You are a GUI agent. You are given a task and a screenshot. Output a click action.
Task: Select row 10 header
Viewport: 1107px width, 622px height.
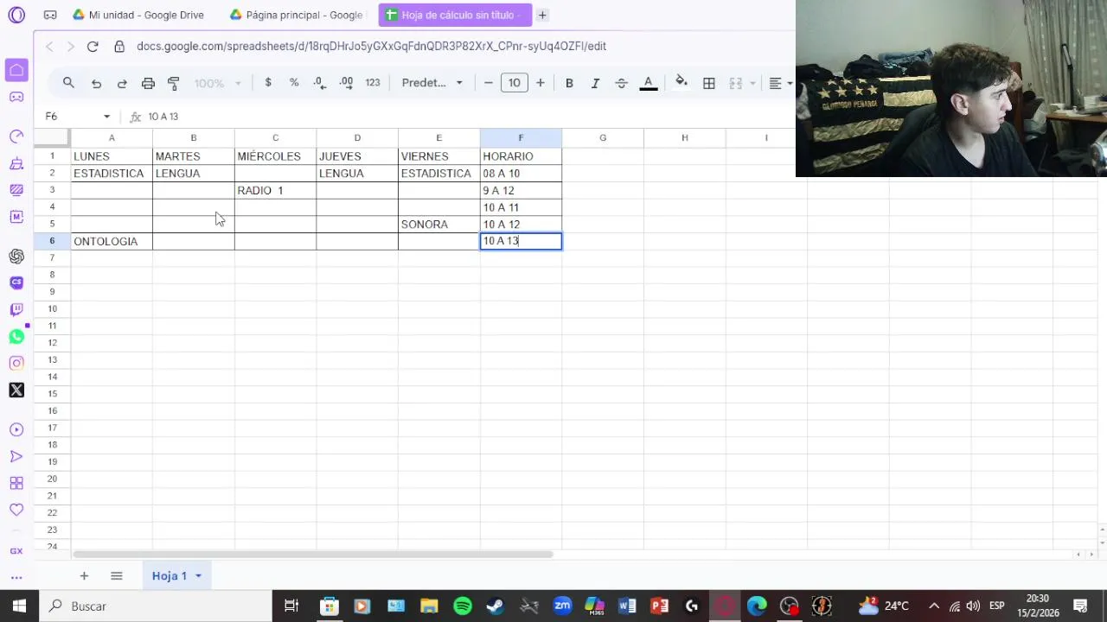click(52, 308)
